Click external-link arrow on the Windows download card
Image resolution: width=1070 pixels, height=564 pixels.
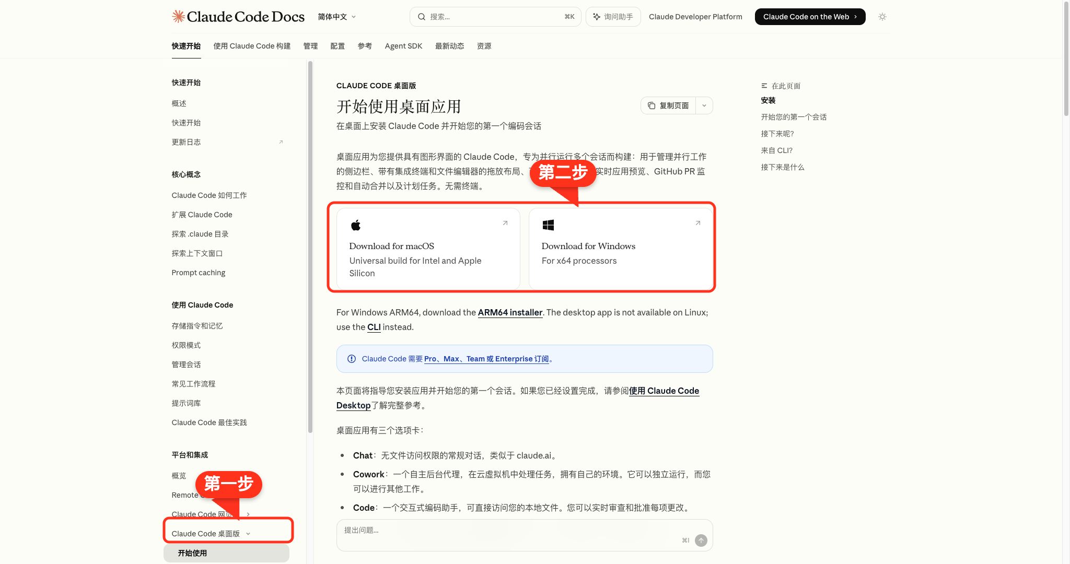click(697, 223)
